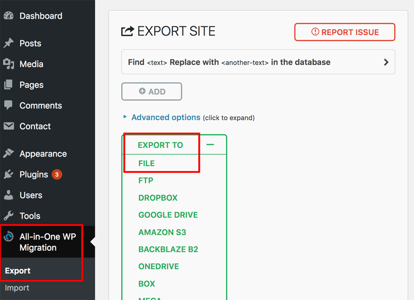Choose Google Drive as export destination
Screen dimensions: 414x300
coord(168,215)
